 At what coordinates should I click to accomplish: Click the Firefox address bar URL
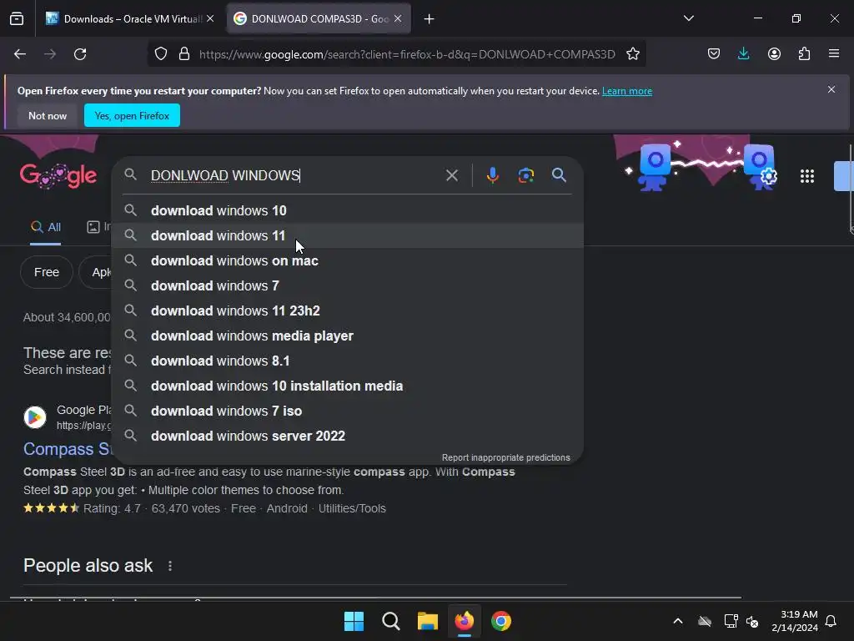pos(407,54)
